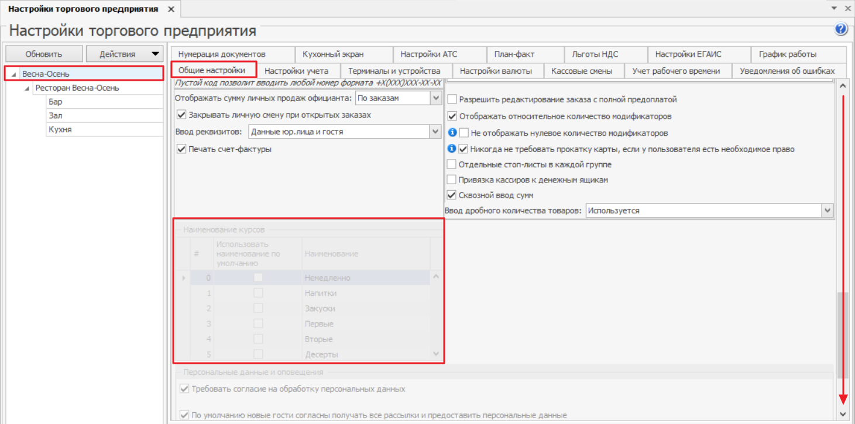Collapse the Ресторан Весна-Осень node
Image resolution: width=855 pixels, height=424 pixels.
(x=27, y=88)
